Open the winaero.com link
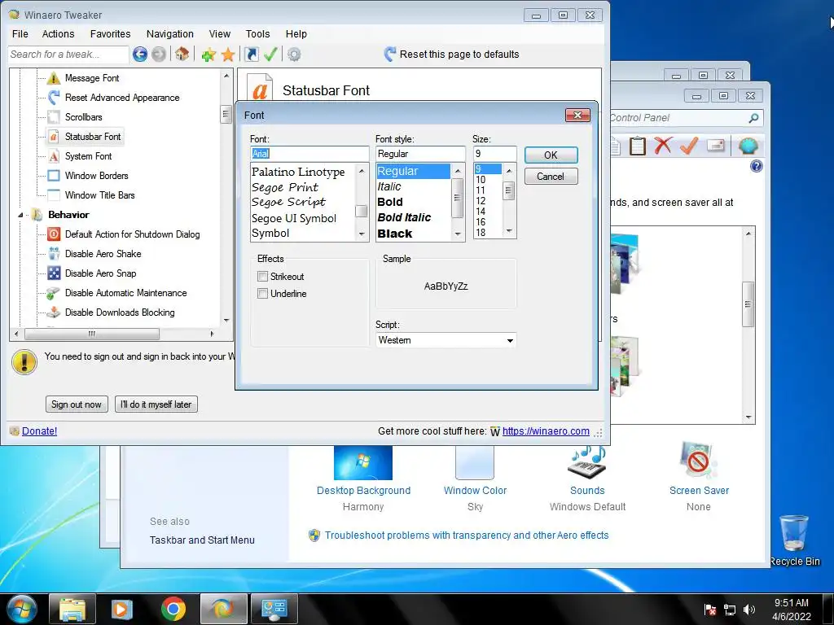 (546, 431)
